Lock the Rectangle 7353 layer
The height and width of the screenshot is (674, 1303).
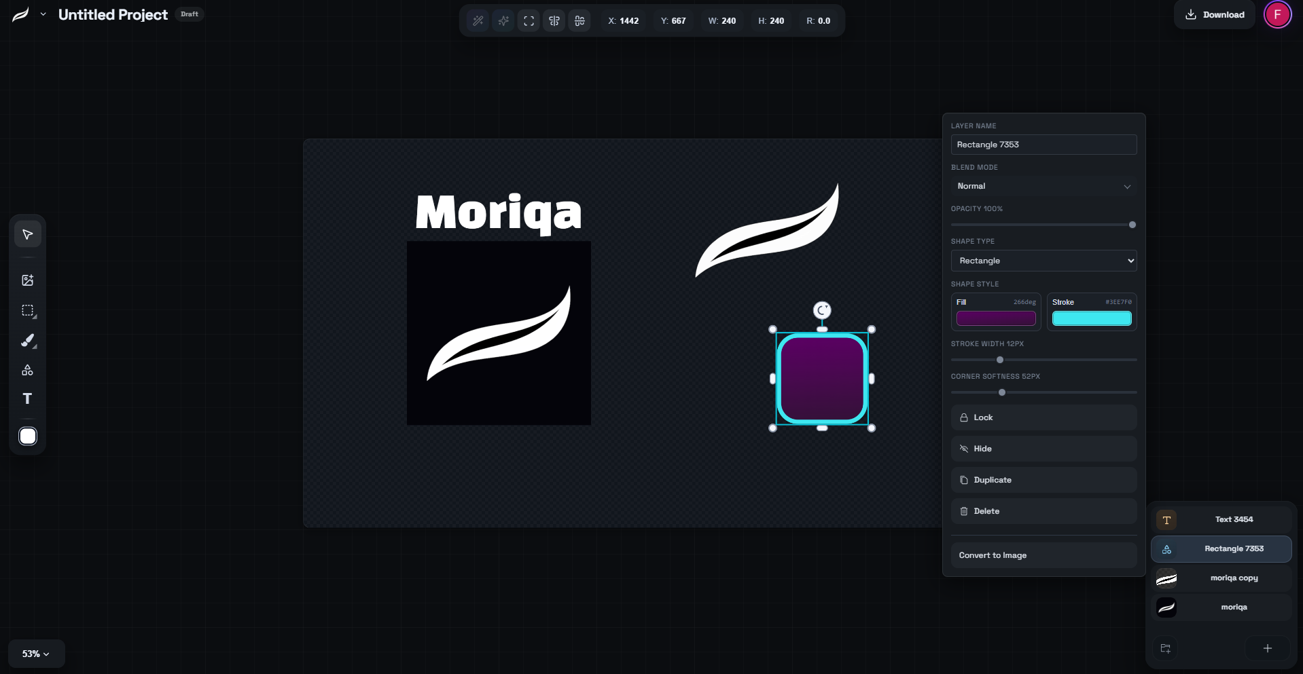point(1043,417)
